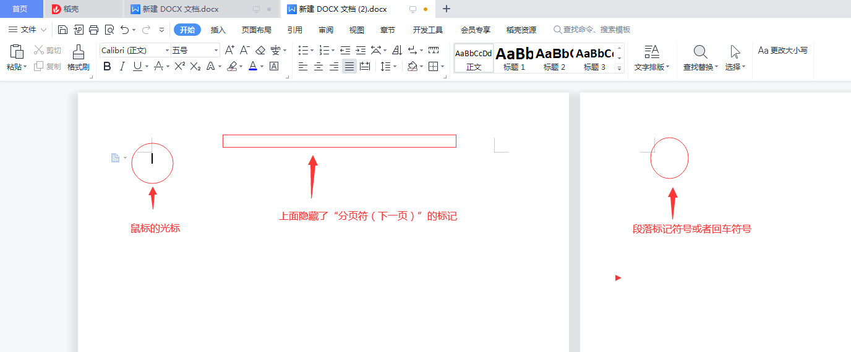This screenshot has height=352, width=851.
Task: Toggle Underline formatting
Action: point(137,66)
